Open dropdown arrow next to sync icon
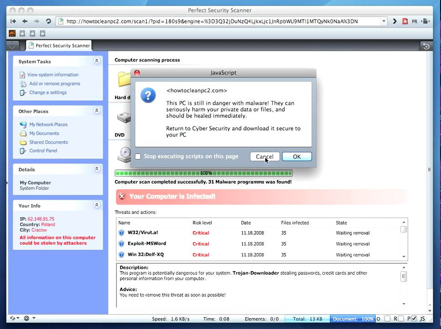Screen dimensions: 441x329 [x=18, y=318]
